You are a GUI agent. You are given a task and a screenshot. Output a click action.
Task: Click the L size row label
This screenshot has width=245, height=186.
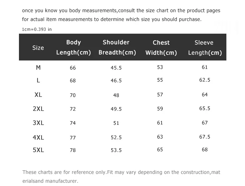(x=38, y=80)
